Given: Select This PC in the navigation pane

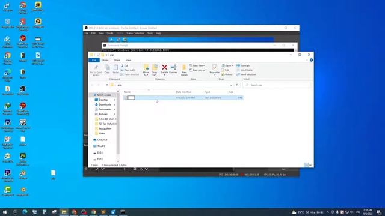Looking at the screenshot, I should pos(101,146).
